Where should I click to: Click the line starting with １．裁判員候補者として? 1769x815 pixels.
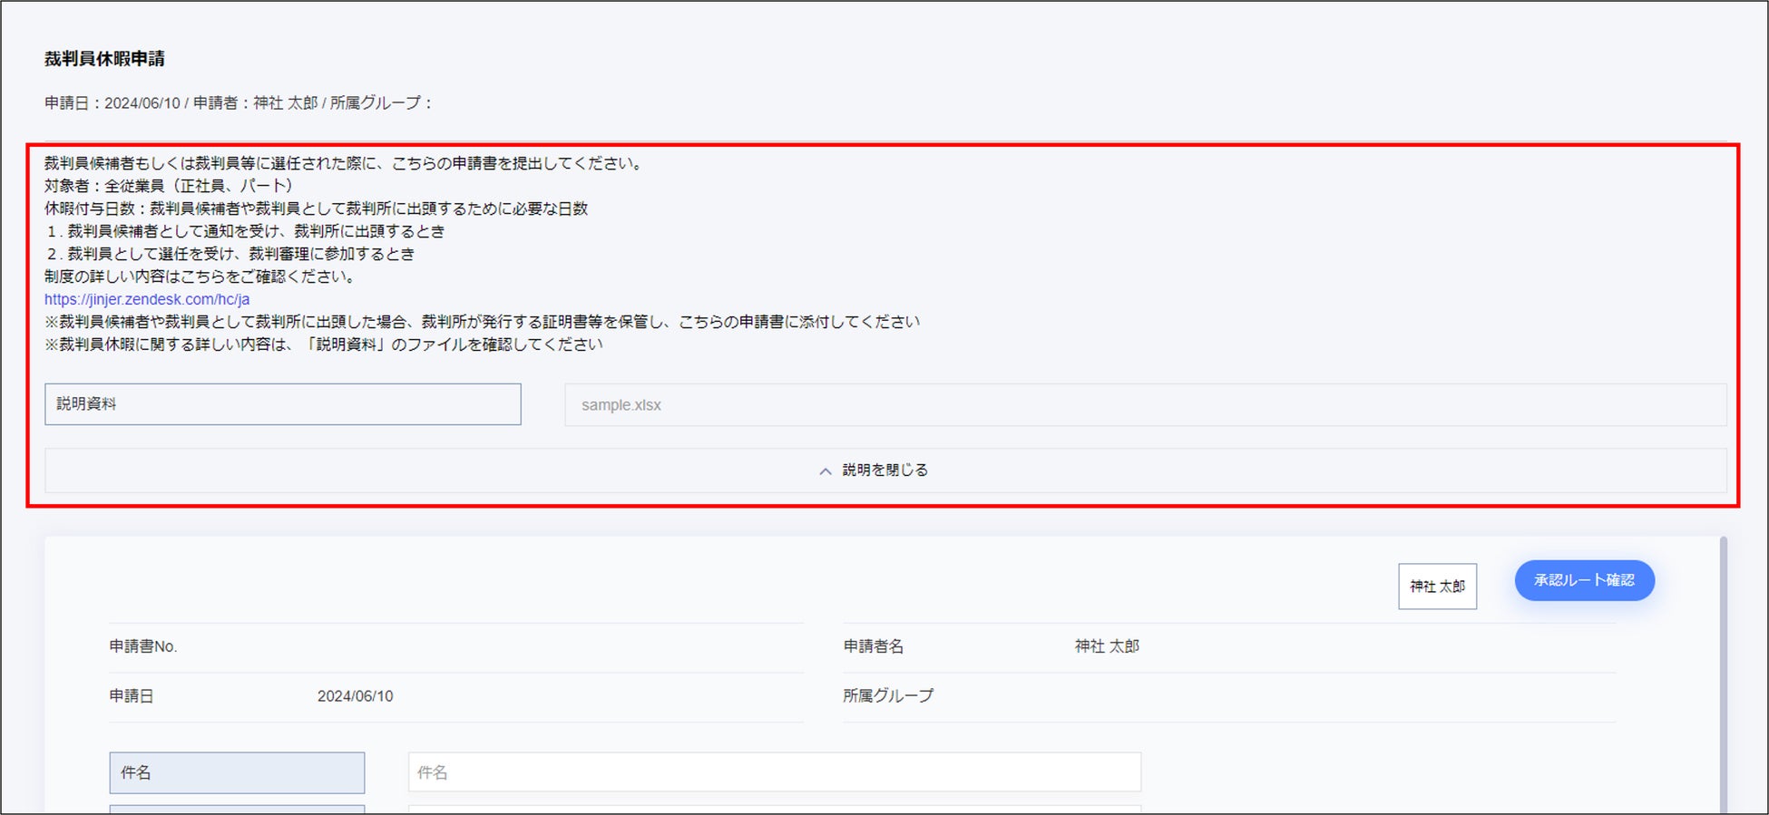(x=245, y=231)
